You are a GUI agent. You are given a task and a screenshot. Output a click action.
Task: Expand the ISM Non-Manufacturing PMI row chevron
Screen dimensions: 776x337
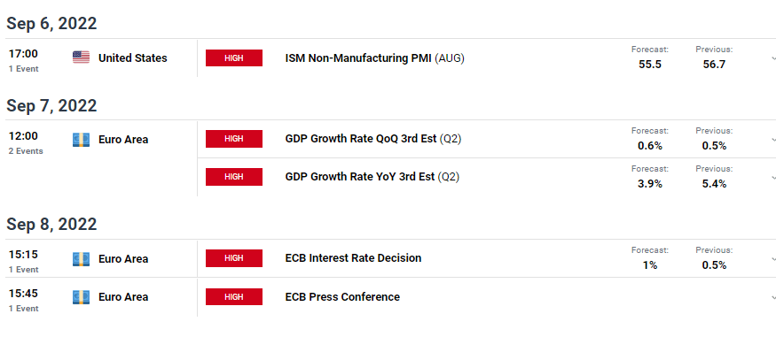773,58
